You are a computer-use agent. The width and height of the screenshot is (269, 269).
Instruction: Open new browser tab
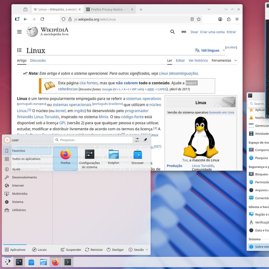141,9
